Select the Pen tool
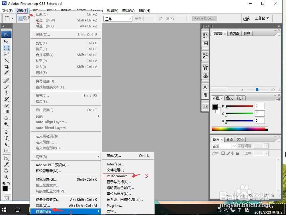Viewport: 286px width, 215px height. click(6, 132)
